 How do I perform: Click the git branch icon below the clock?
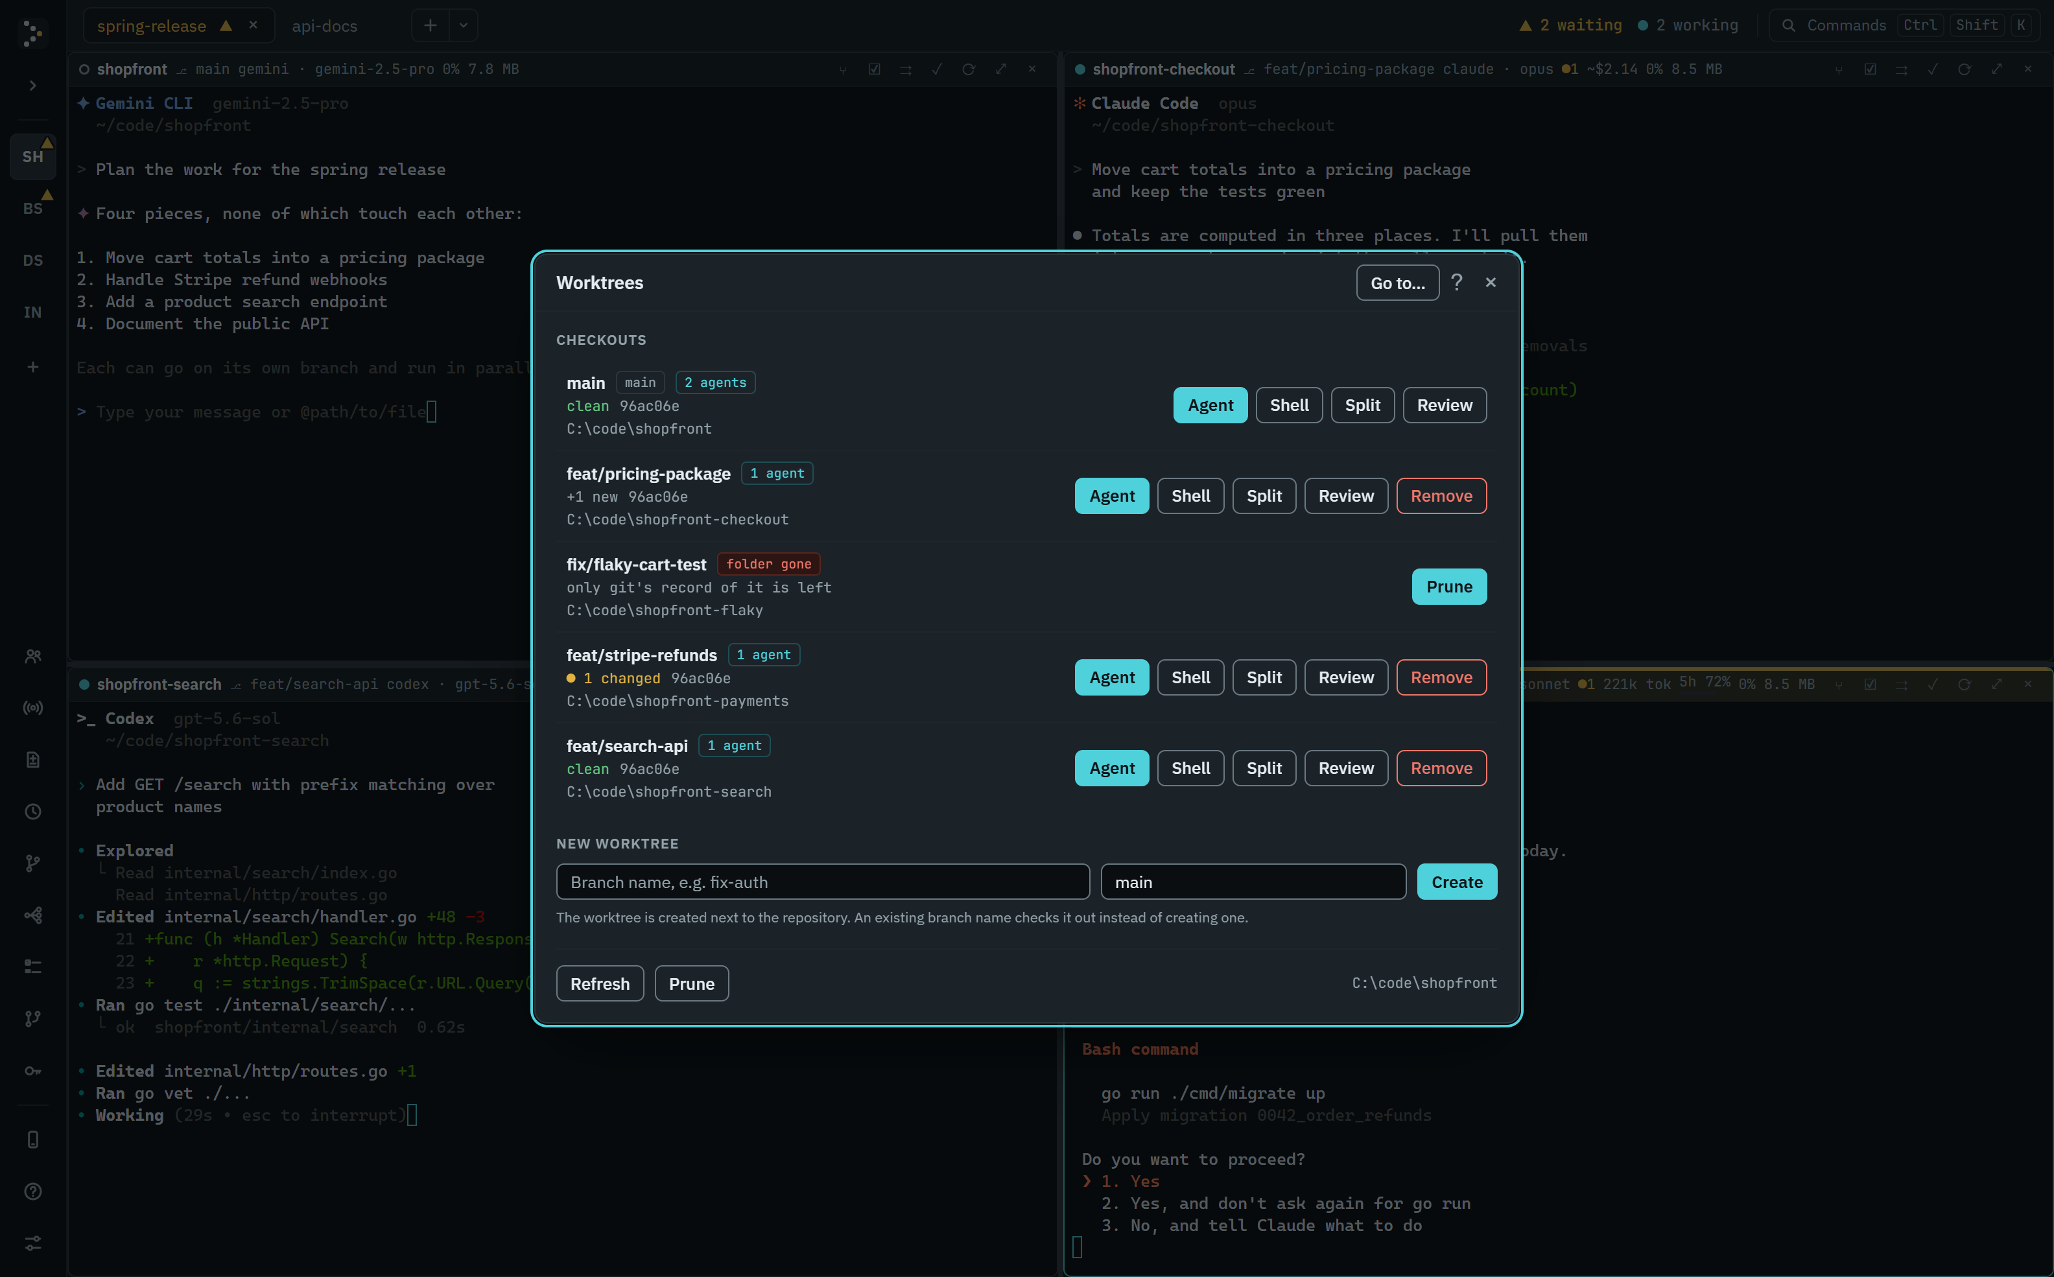click(33, 863)
